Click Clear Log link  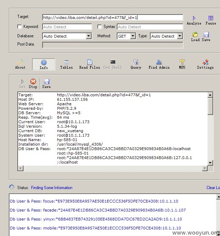(213, 188)
